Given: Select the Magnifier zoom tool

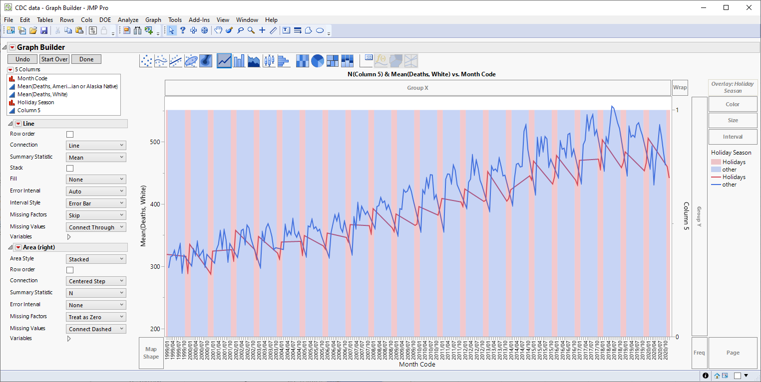Looking at the screenshot, I should pos(251,30).
